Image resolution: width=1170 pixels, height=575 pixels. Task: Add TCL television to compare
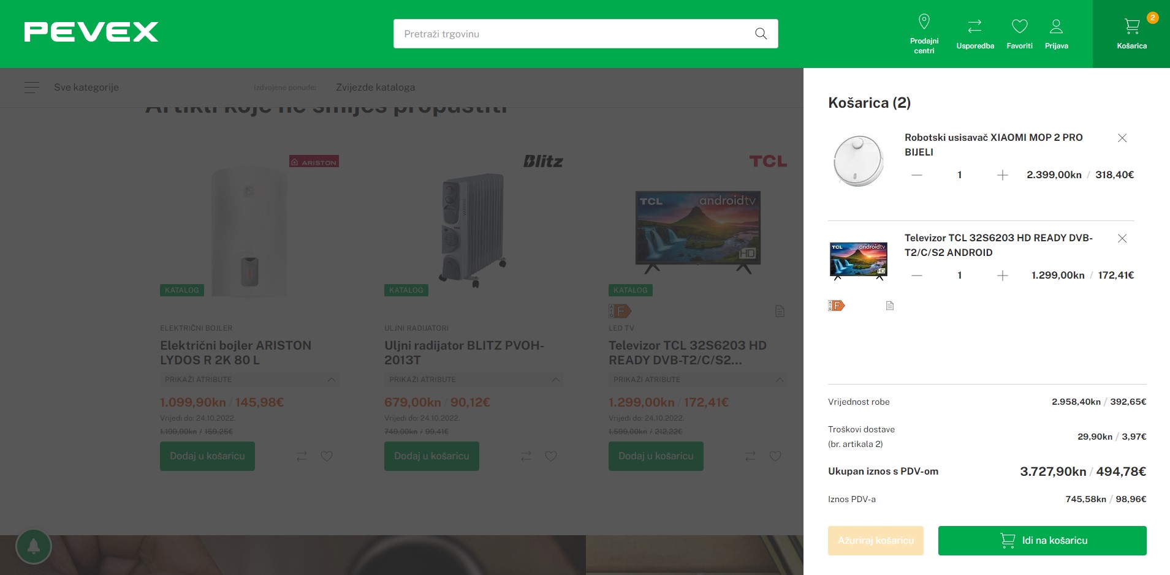coord(750,456)
